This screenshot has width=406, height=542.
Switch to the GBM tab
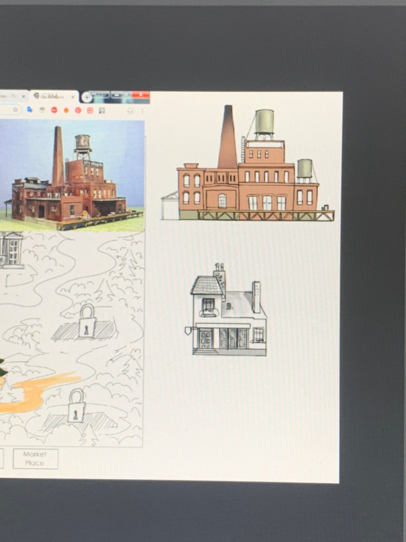point(51,97)
